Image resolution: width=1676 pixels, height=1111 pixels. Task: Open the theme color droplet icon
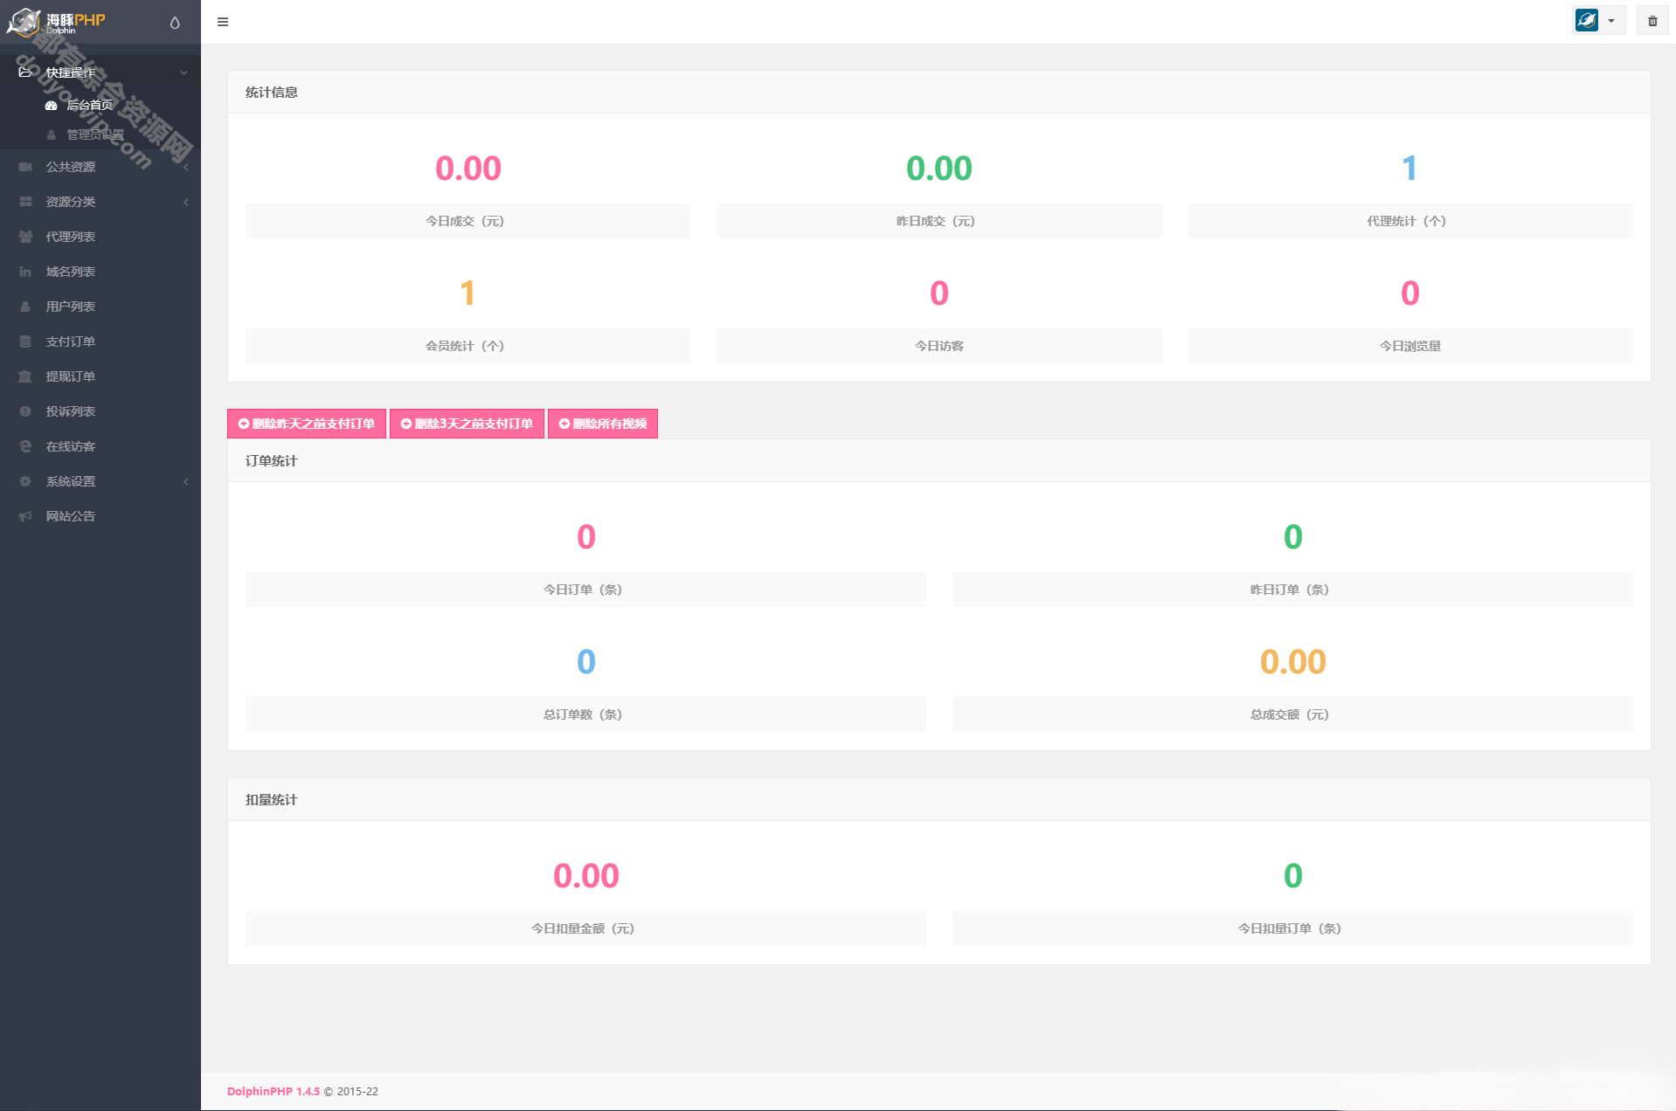pos(175,23)
